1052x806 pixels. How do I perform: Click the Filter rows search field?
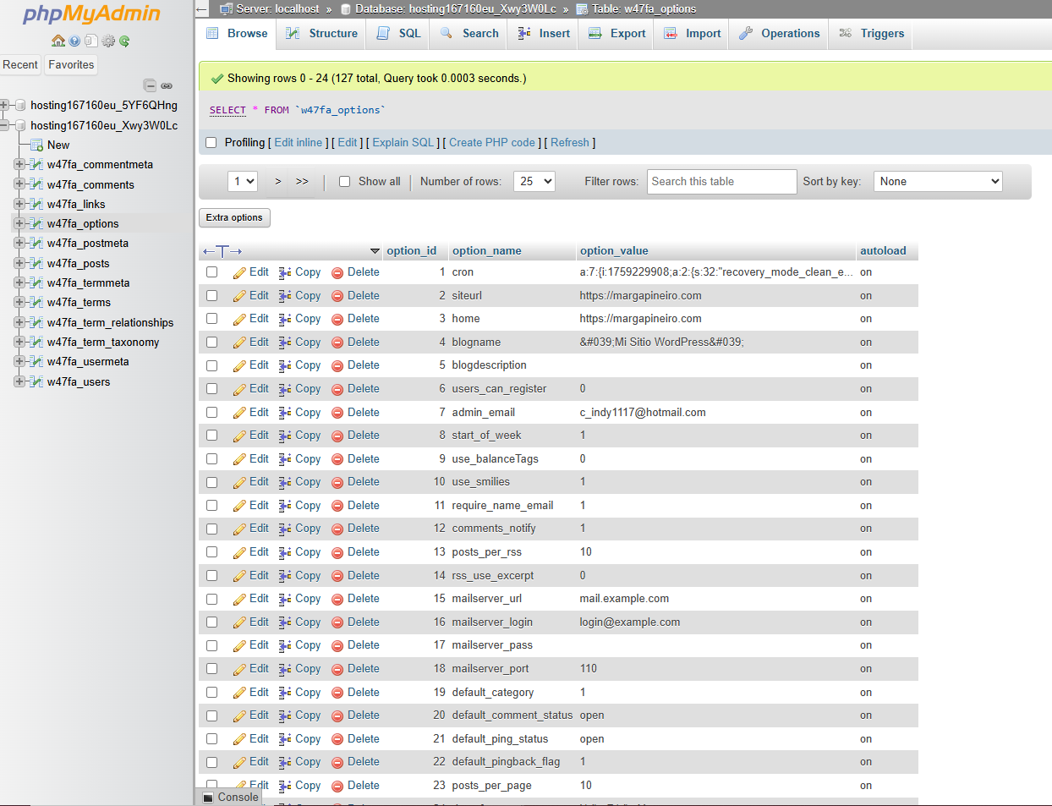(x=721, y=182)
